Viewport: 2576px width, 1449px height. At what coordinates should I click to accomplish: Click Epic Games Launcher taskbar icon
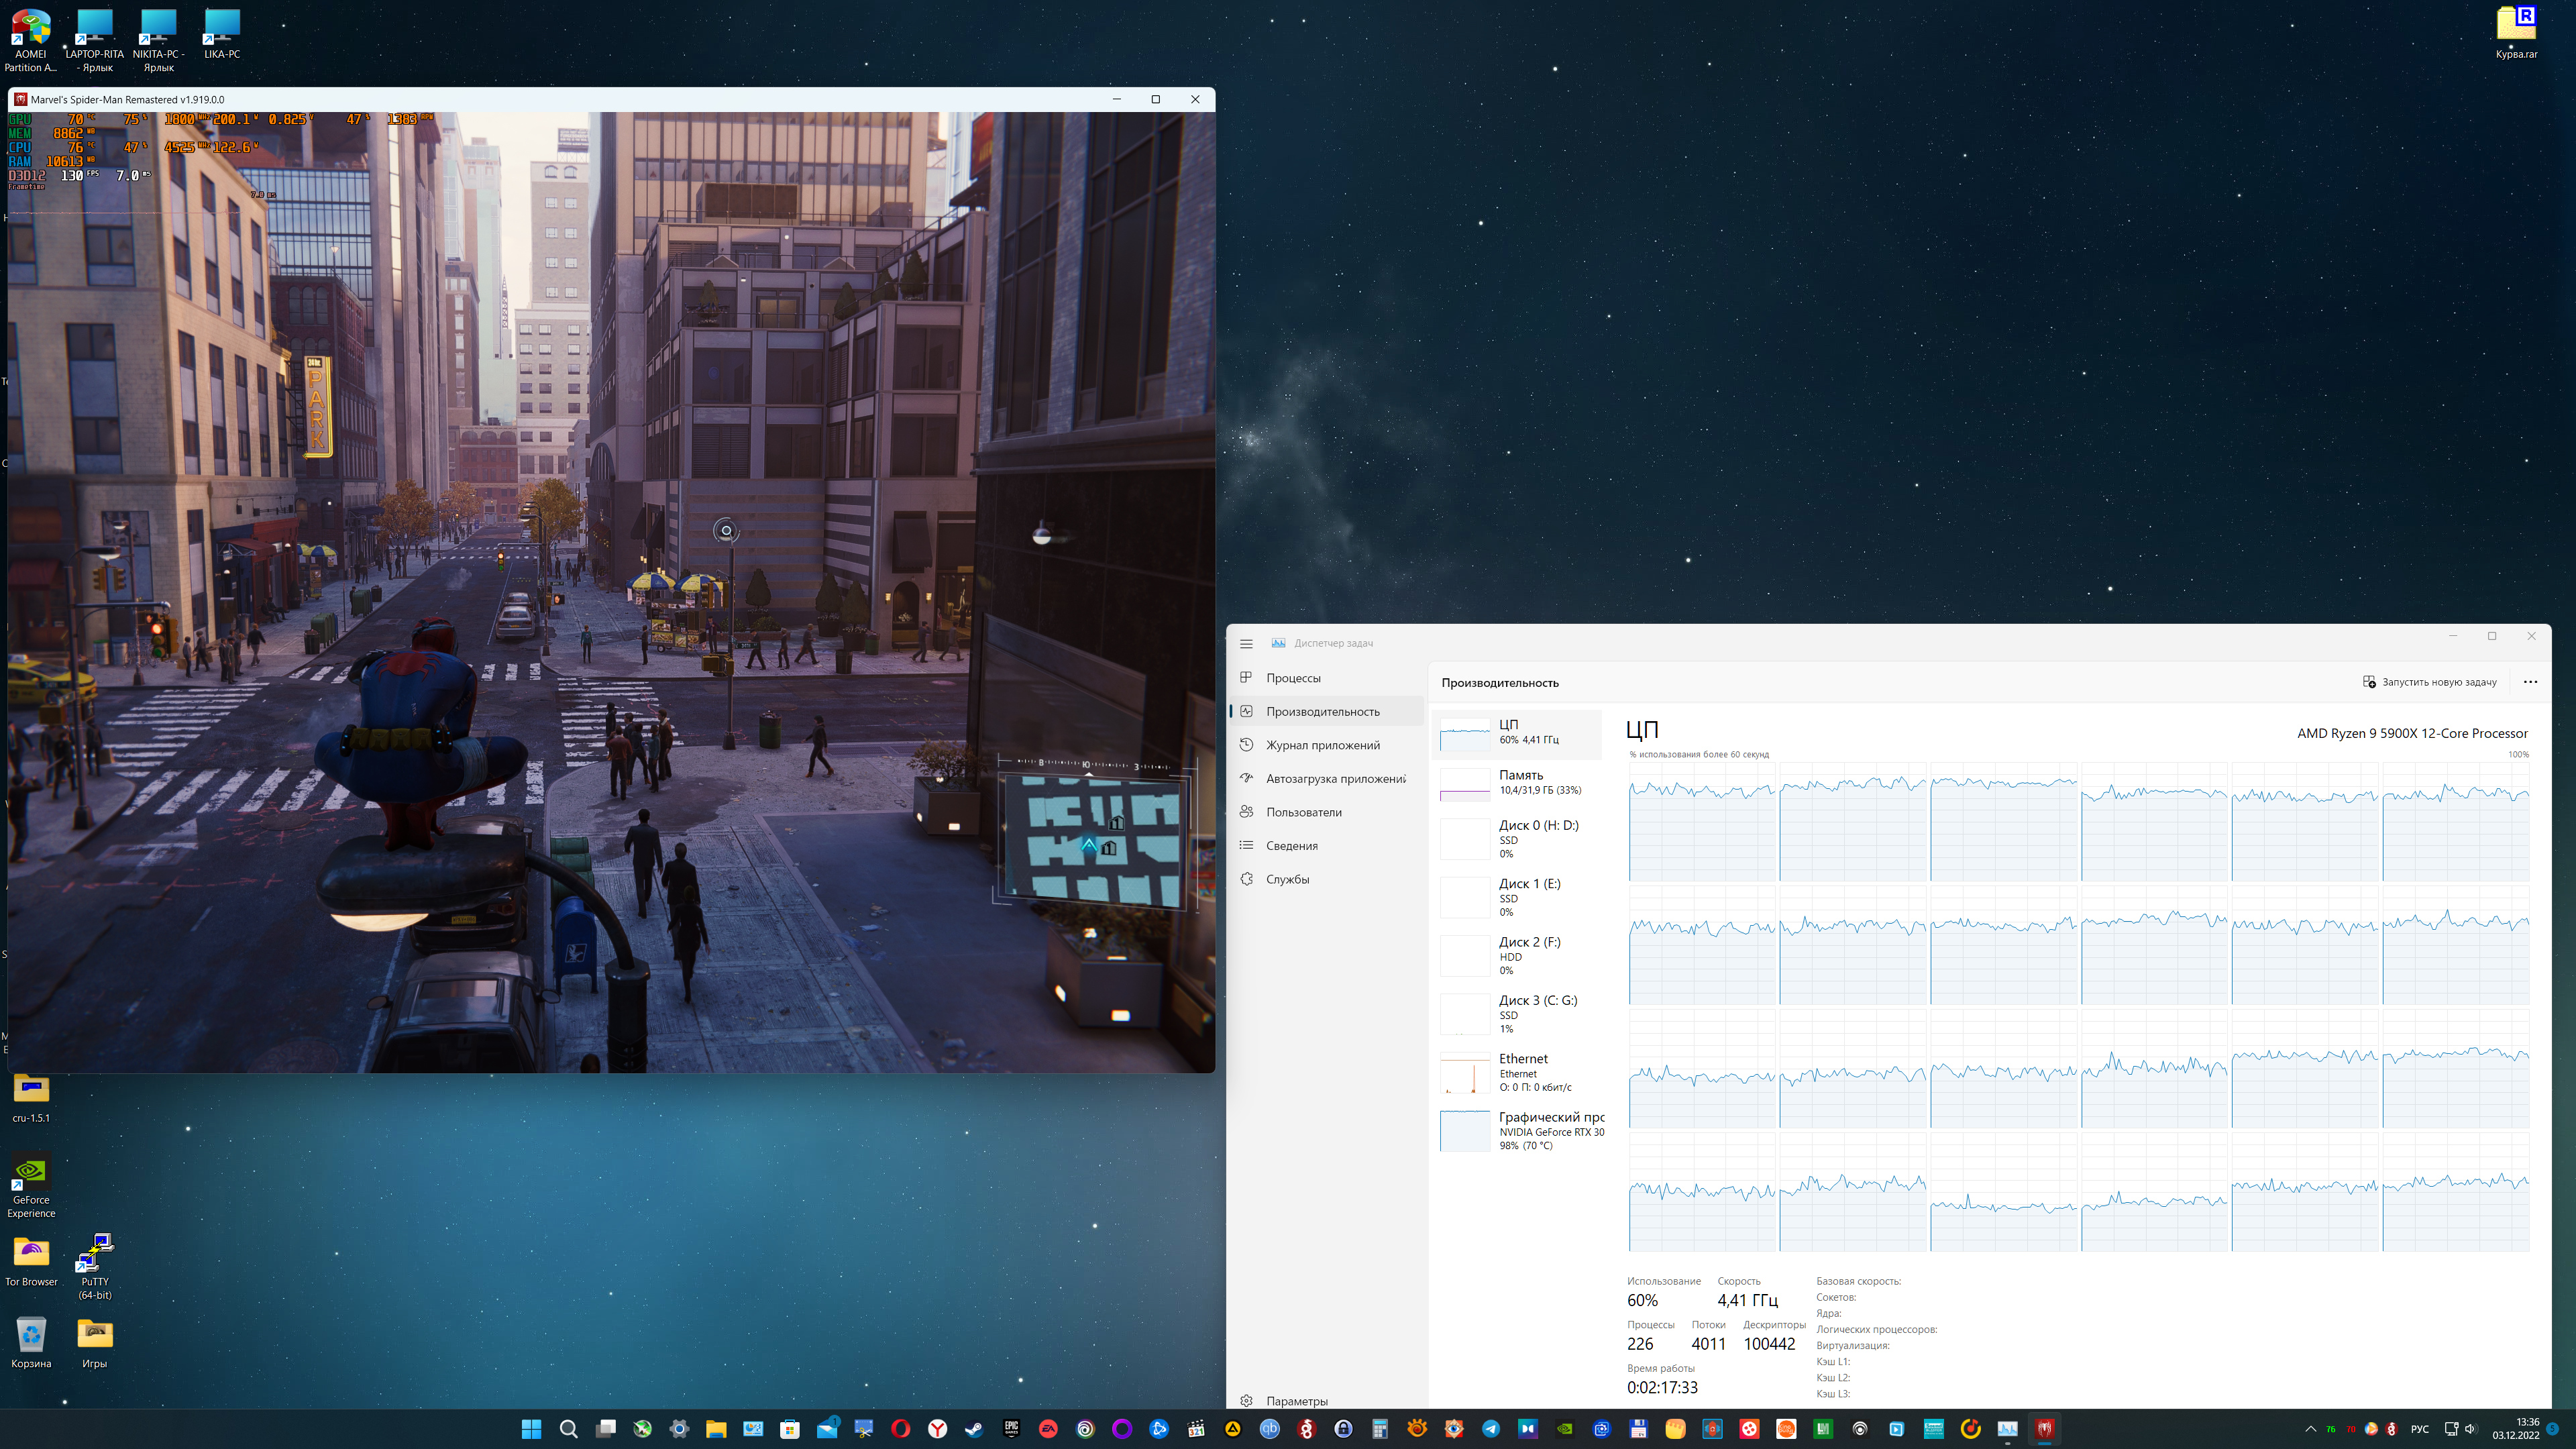1011,1429
